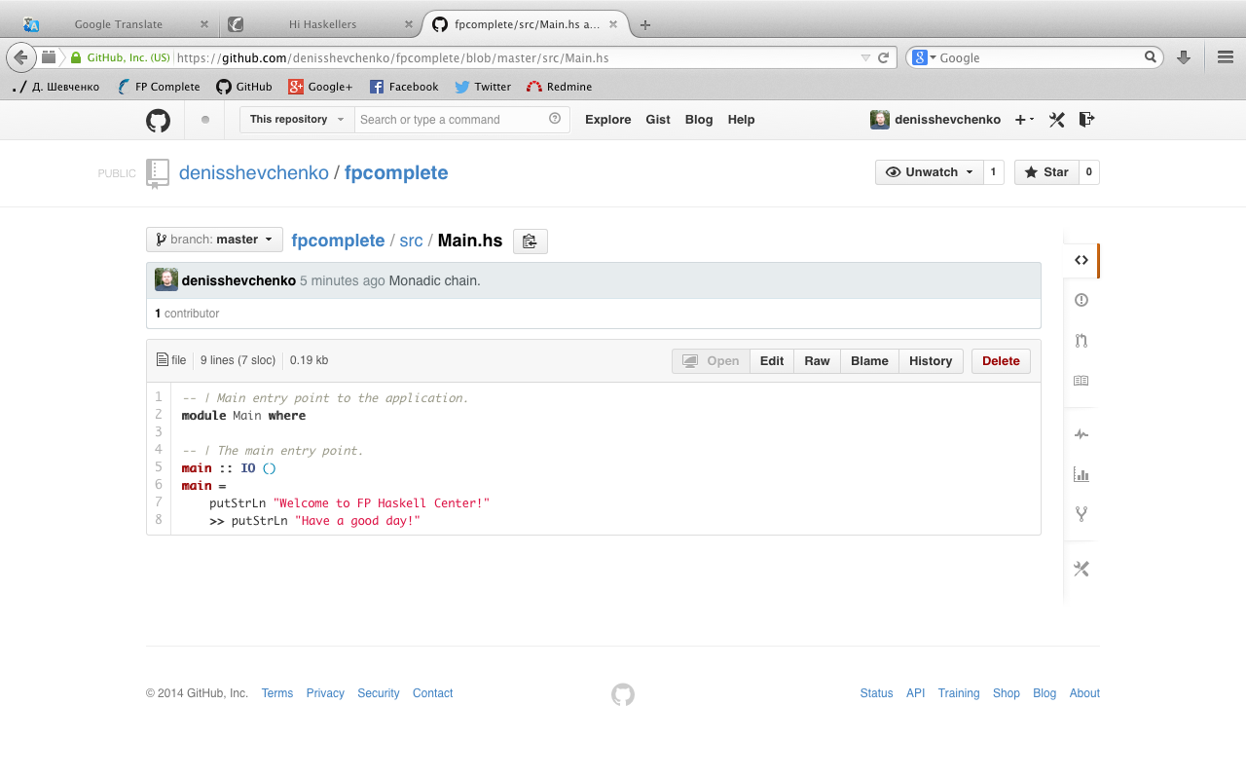Open search help question mark icon
1246x779 pixels.
pos(555,119)
